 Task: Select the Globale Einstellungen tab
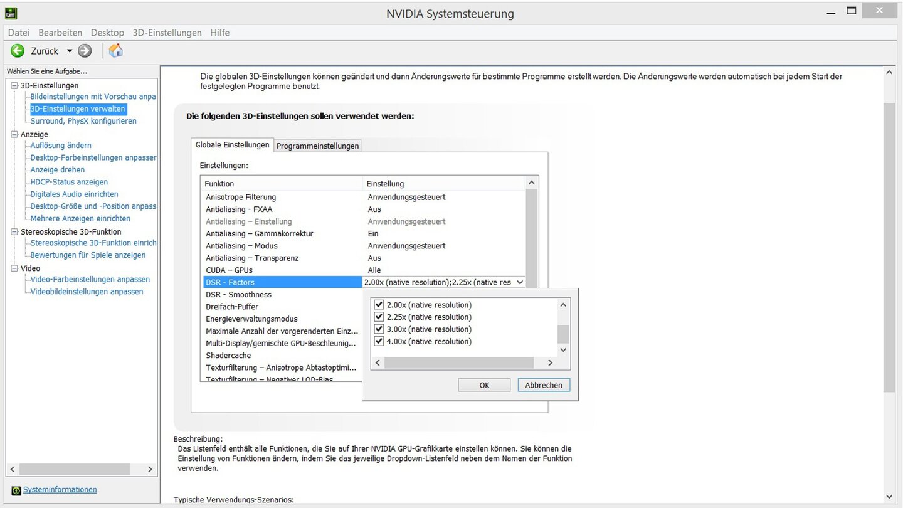233,145
